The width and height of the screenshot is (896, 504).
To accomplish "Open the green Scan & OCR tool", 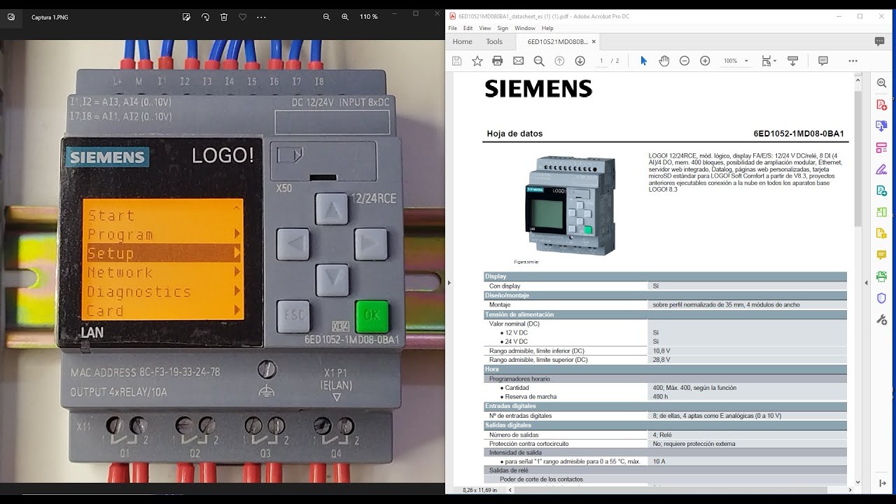I will point(881,276).
